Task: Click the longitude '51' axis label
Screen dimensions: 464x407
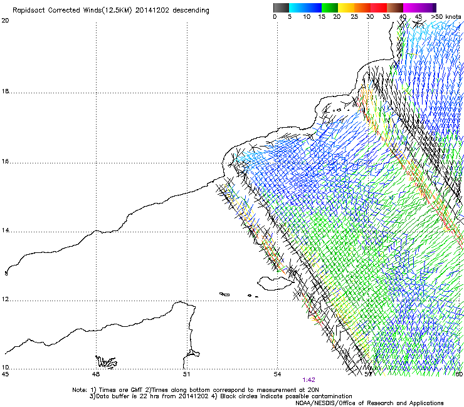Action: point(186,374)
